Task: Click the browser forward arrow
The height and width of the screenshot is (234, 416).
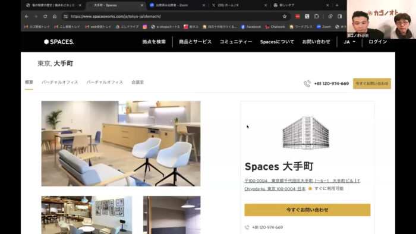Action: tap(36, 17)
